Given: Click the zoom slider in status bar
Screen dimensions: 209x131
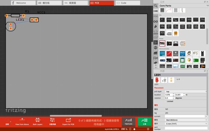Looking at the screenshot, I should (139, 129).
